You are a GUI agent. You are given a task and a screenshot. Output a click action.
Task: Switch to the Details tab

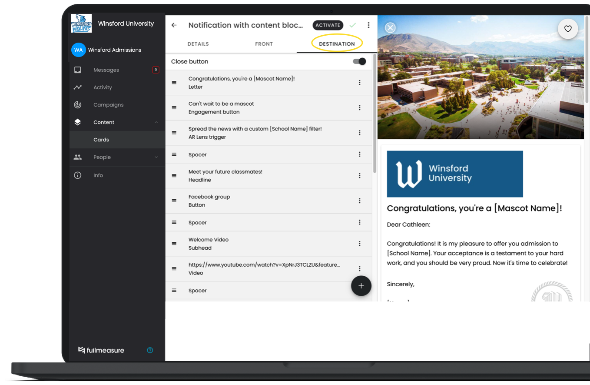(x=198, y=44)
